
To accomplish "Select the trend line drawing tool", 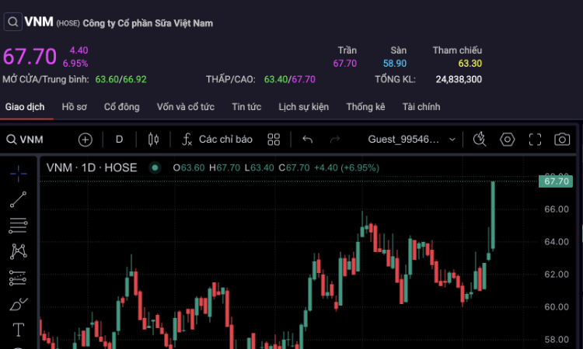I will (18, 199).
